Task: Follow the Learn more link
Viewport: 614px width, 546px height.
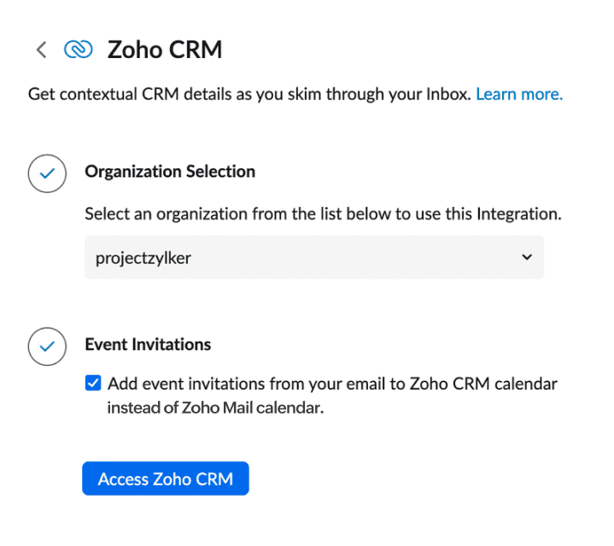Action: [x=518, y=94]
